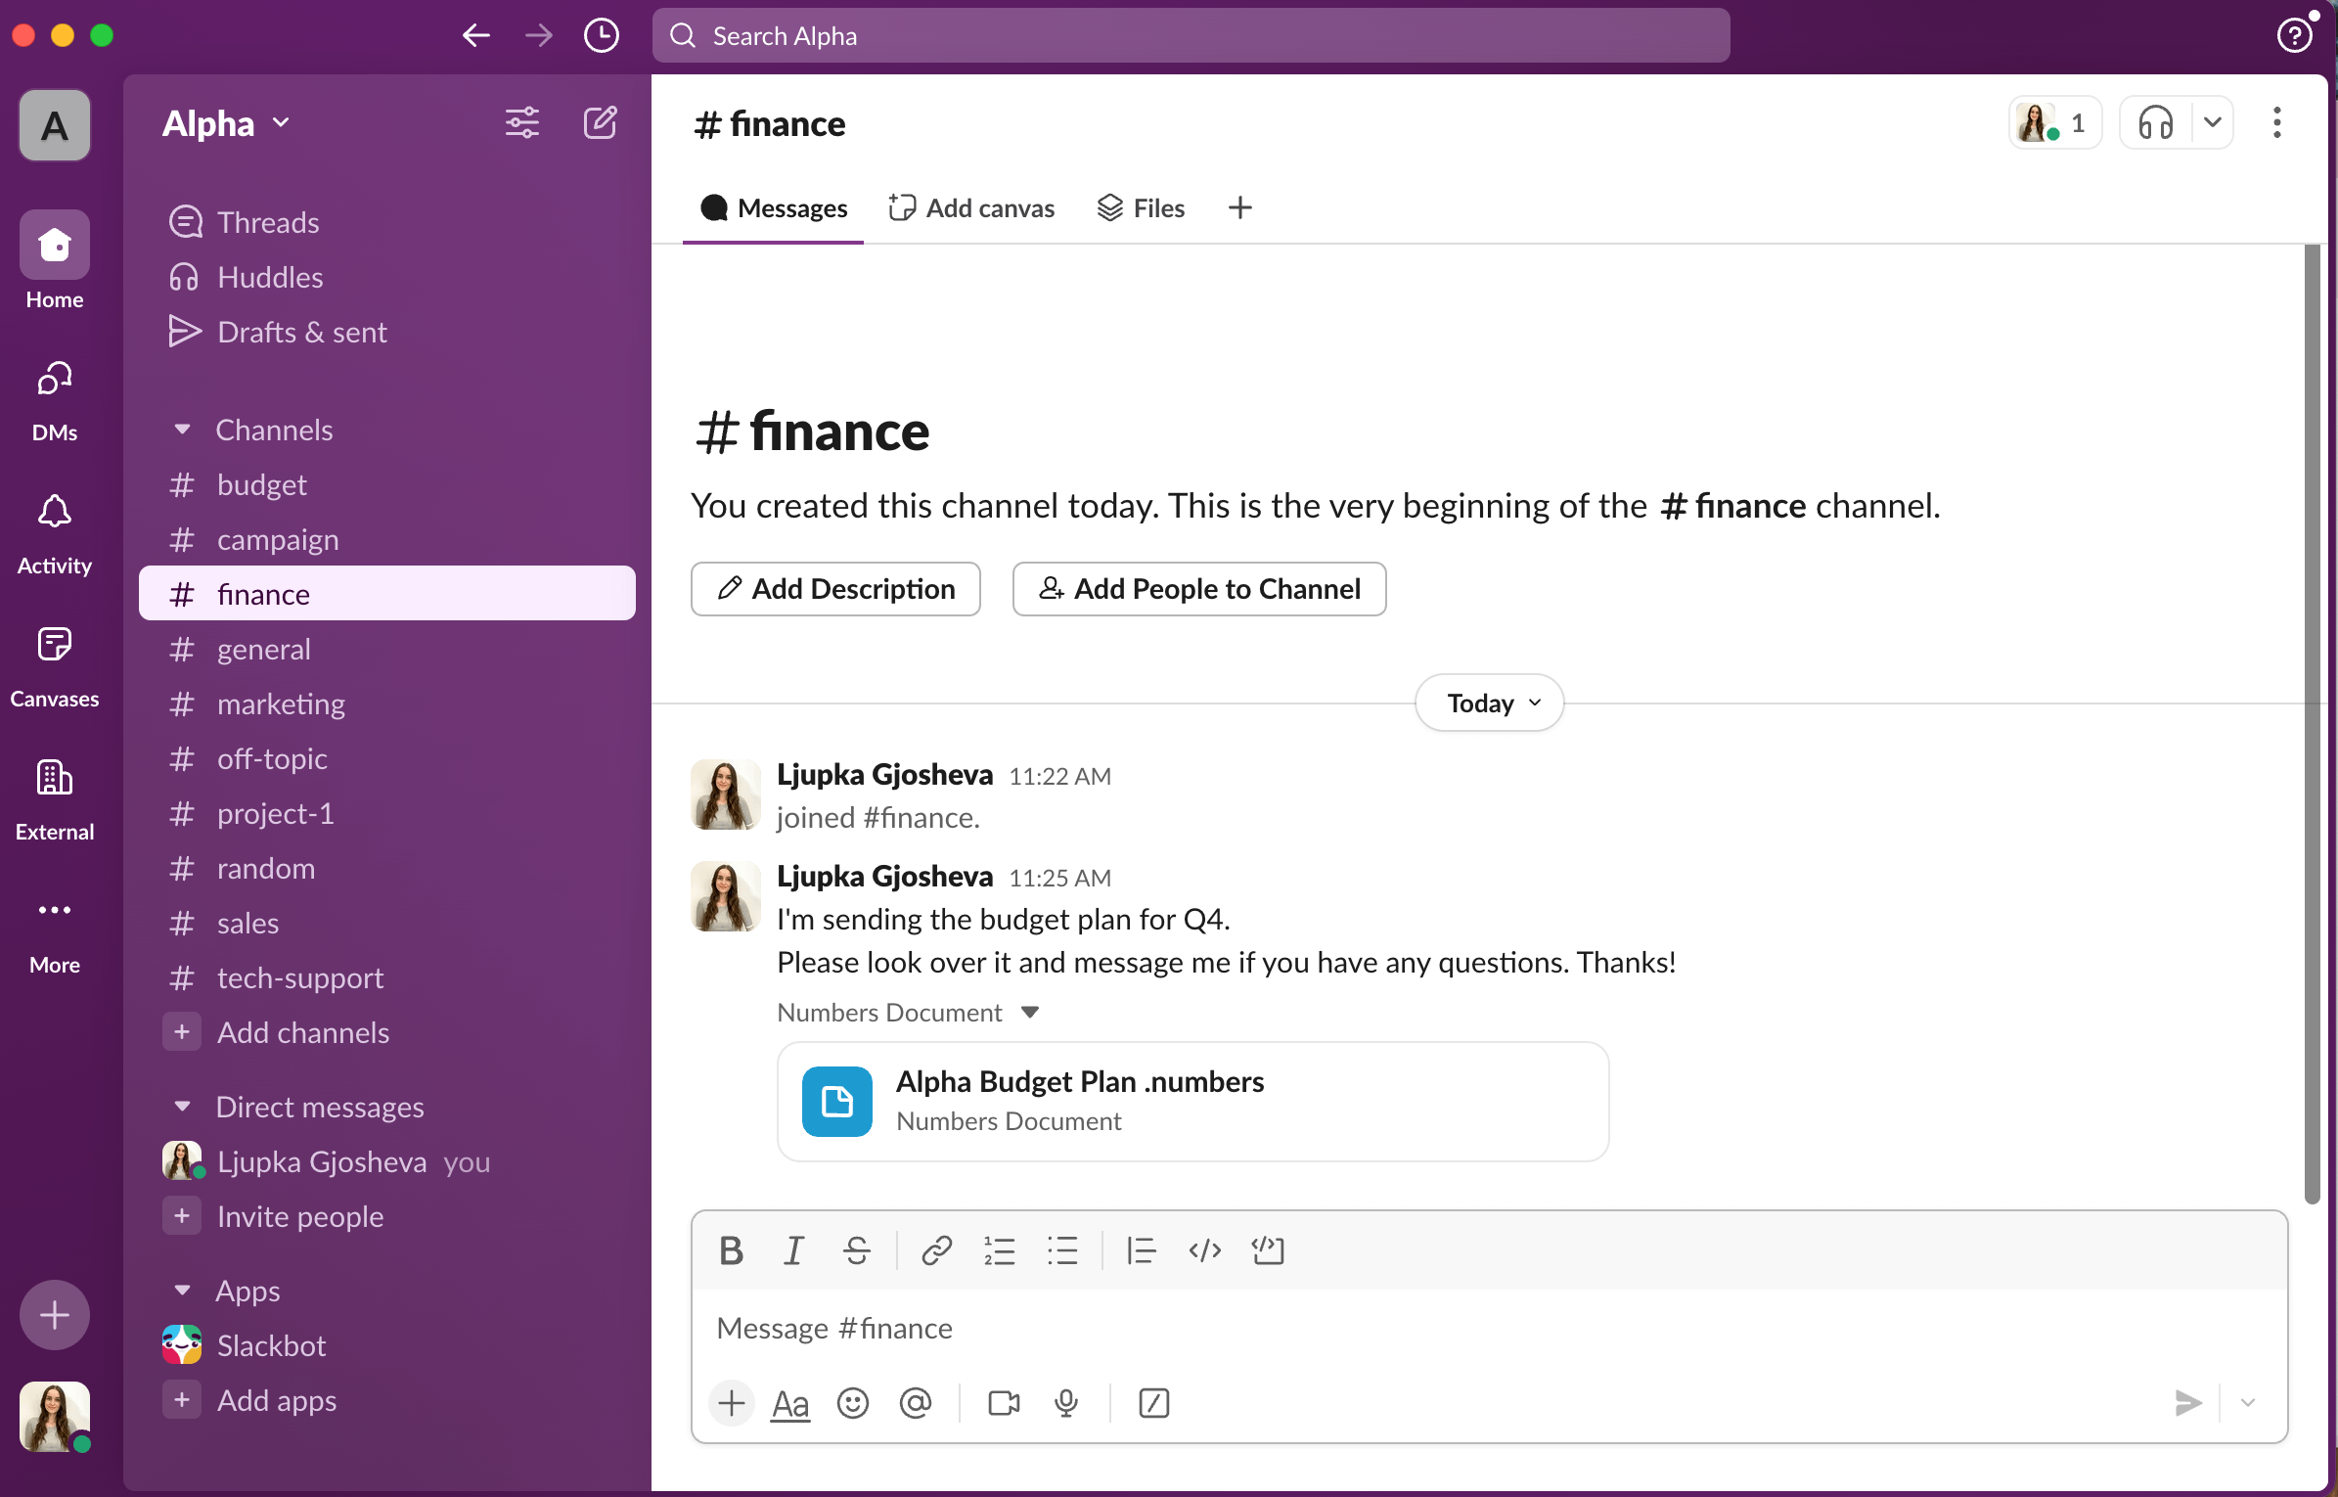
Task: Open the marketing channel
Action: (x=387, y=703)
